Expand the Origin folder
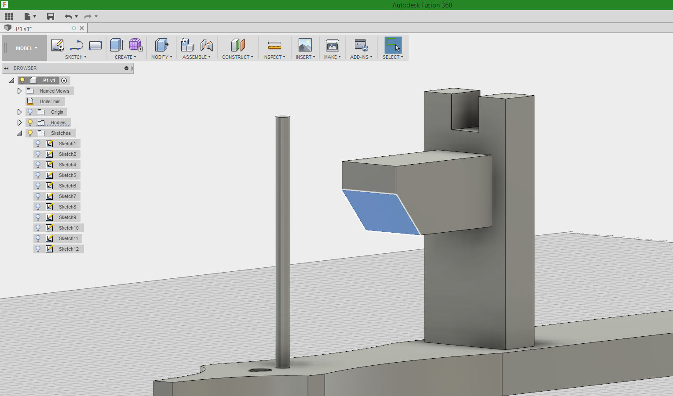Screen dimensions: 673x396 tap(19, 112)
